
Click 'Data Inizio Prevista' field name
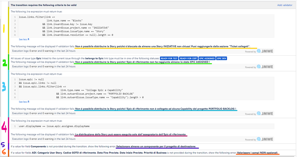(131, 153)
